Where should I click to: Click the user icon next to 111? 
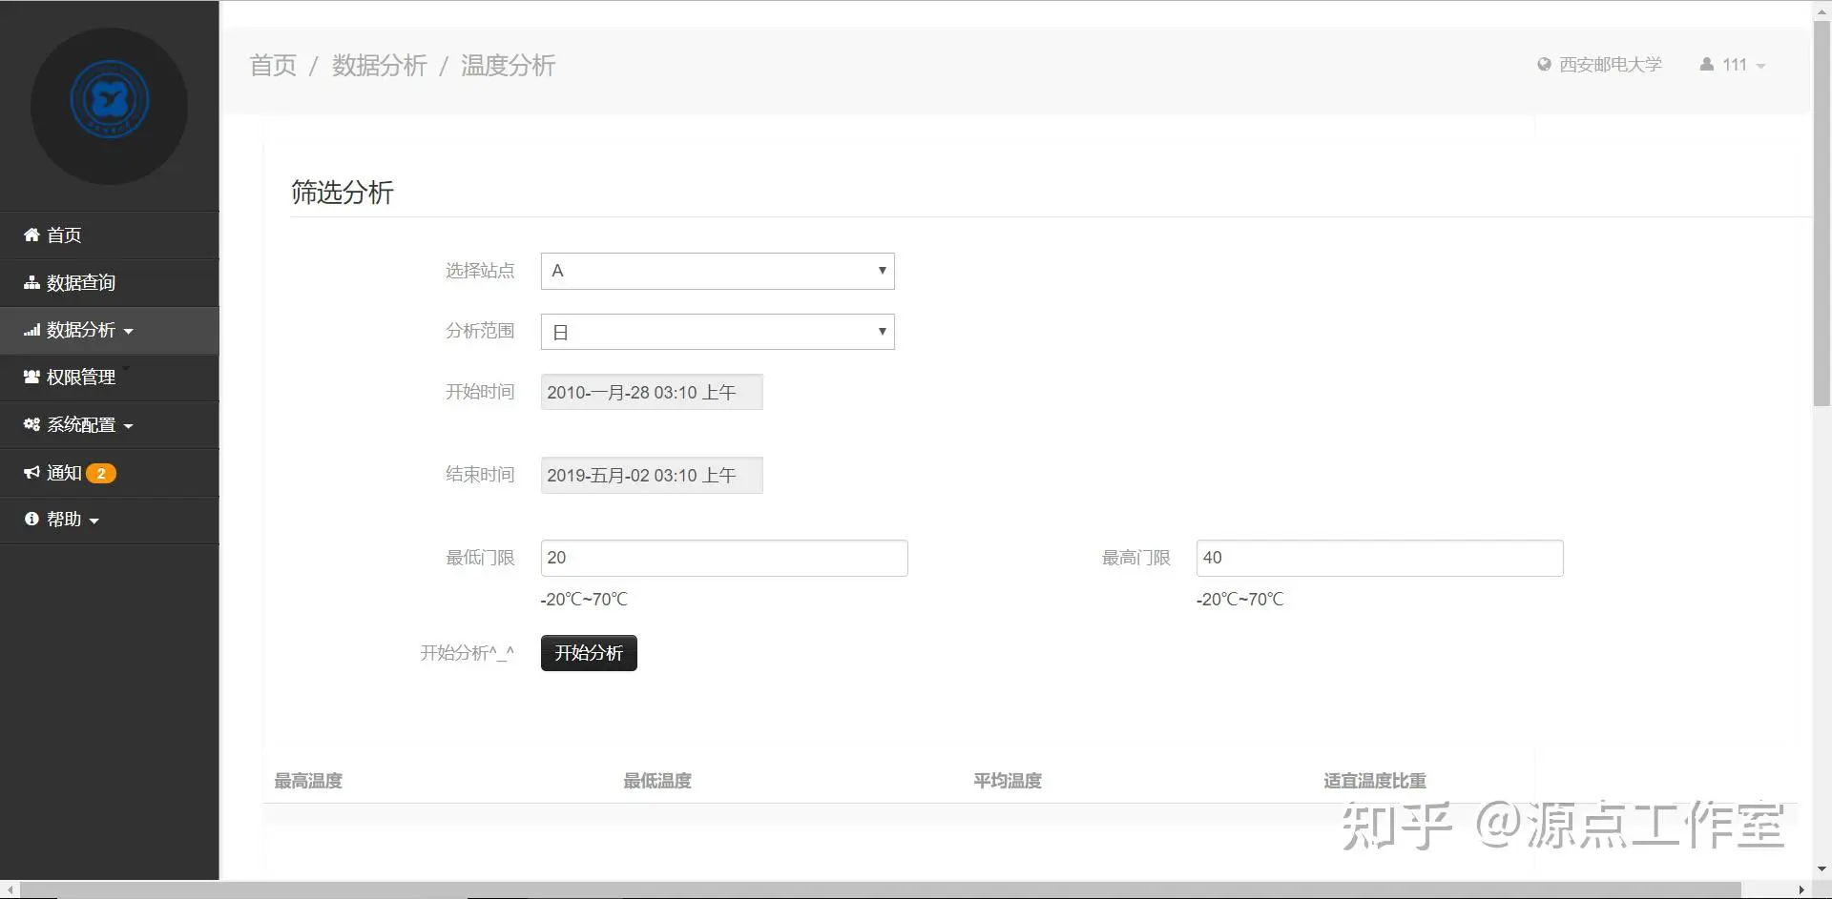1707,65
